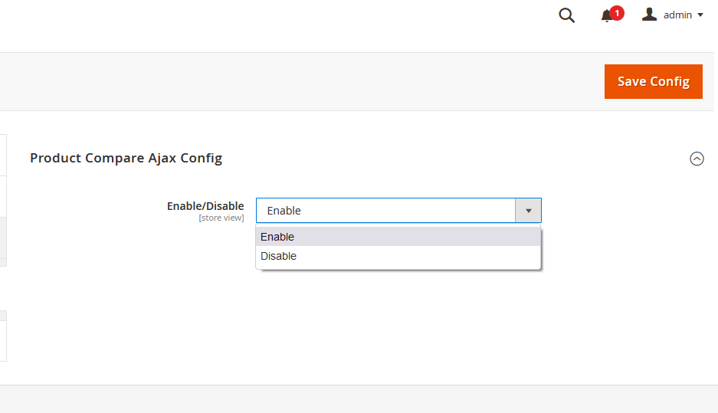Viewport: 718px width, 413px height.
Task: Click the red notification count badge
Action: click(x=617, y=12)
